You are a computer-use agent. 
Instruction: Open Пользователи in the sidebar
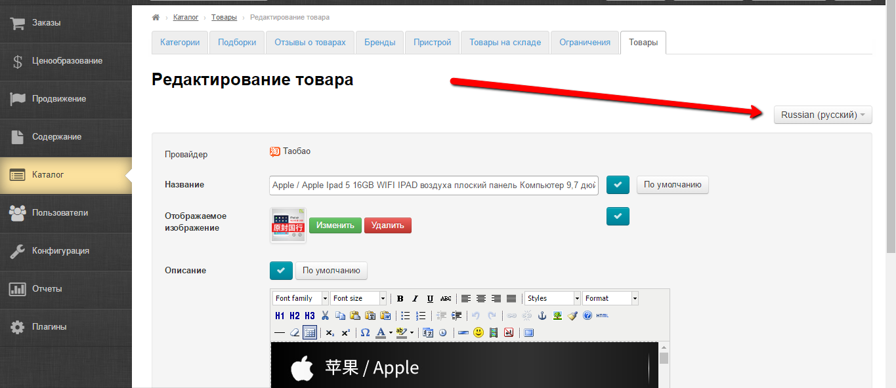tap(66, 213)
